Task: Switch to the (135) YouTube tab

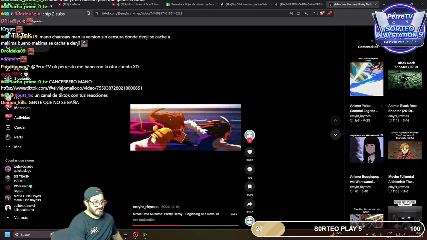Action: tap(82, 4)
